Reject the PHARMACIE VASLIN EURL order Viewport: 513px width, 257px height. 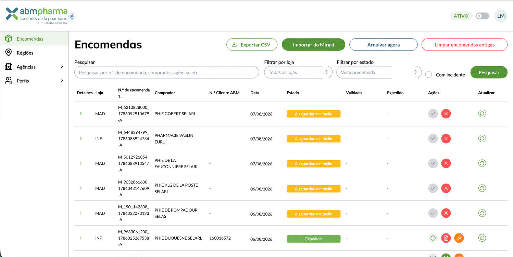(446, 139)
